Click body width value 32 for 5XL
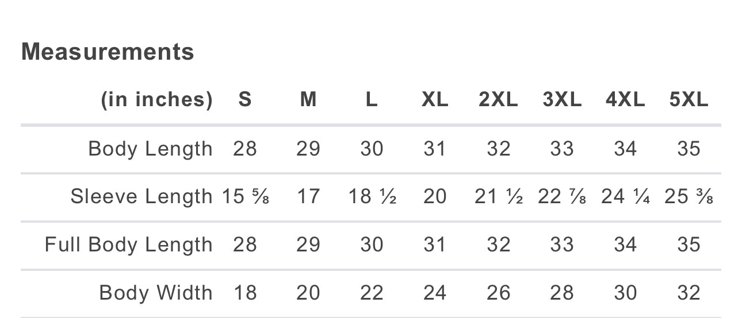Image resolution: width=742 pixels, height=318 pixels. tap(689, 293)
